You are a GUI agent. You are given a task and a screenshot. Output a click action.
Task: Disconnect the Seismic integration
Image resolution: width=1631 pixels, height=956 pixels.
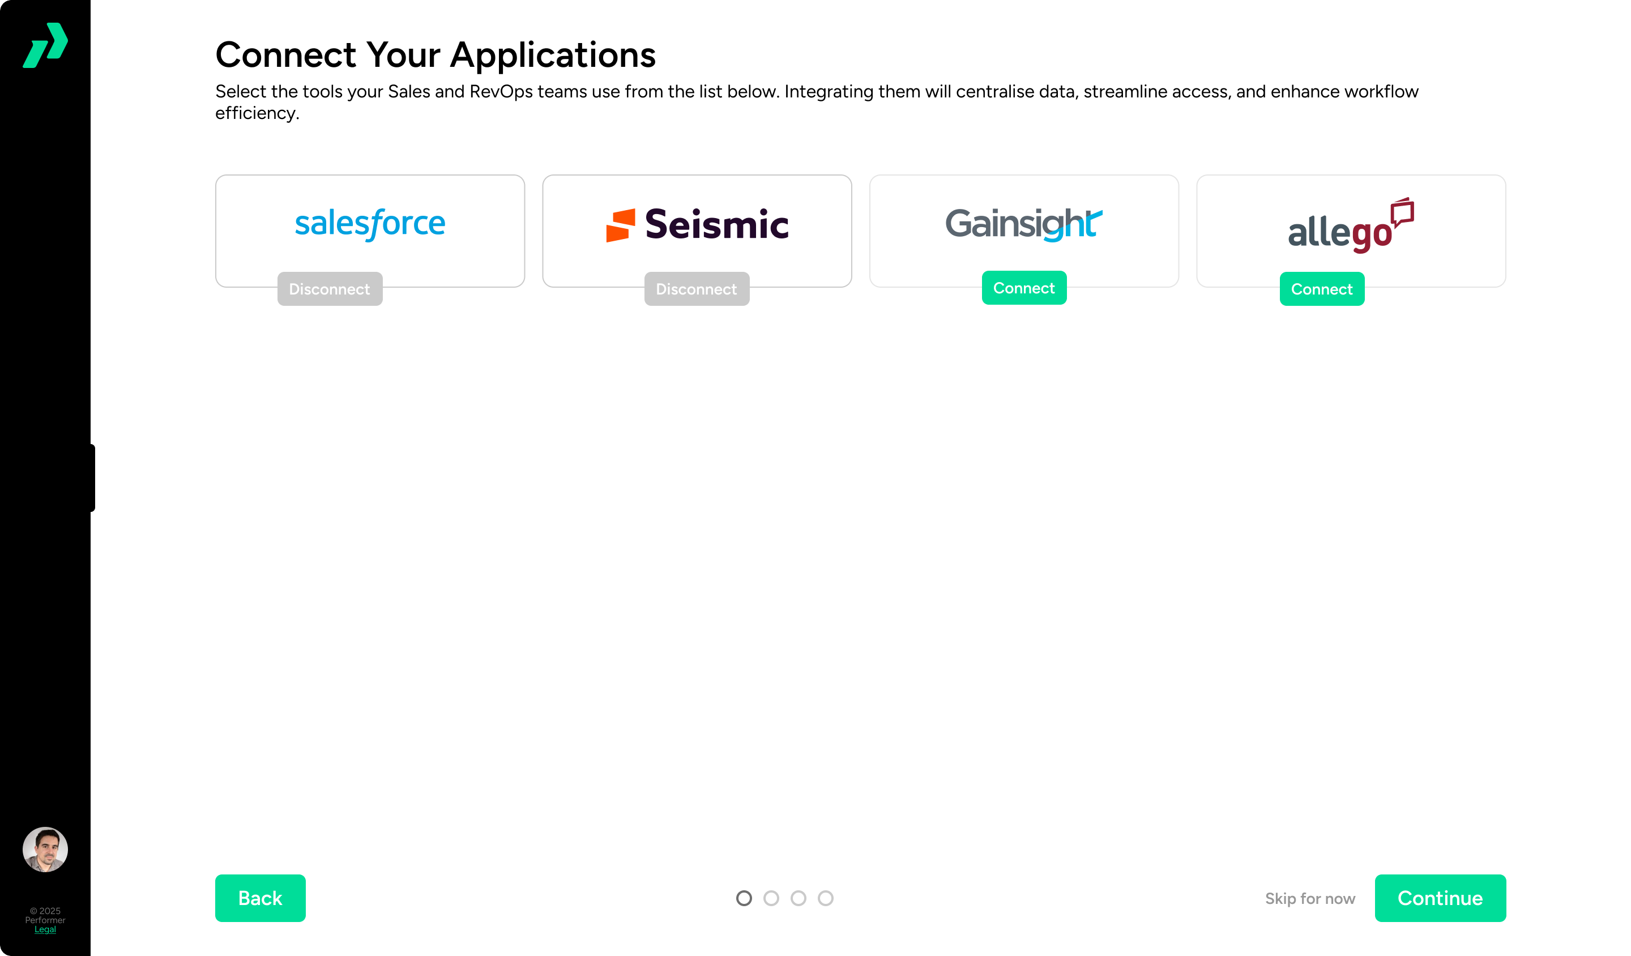click(x=697, y=289)
